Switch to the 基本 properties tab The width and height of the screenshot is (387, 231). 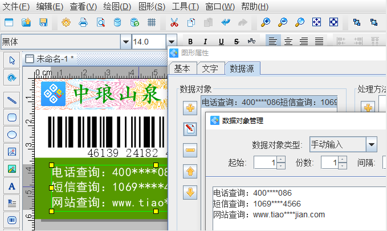[x=182, y=68]
